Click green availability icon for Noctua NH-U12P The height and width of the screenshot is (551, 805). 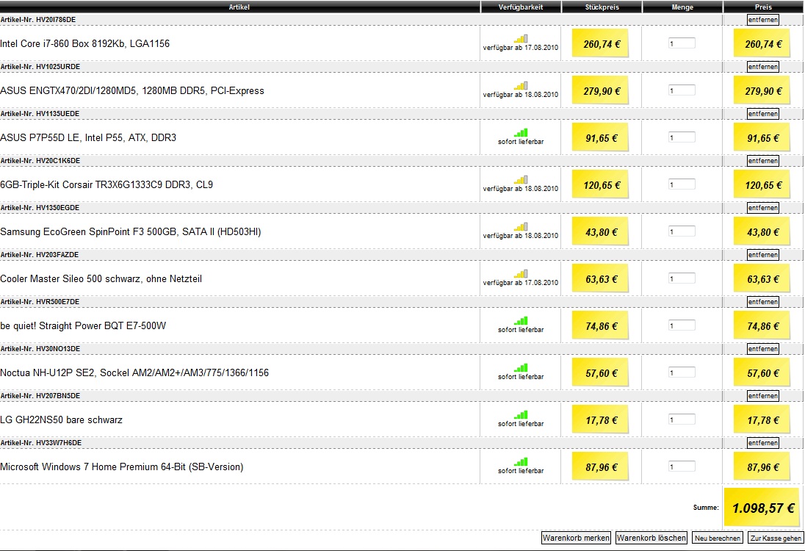coord(521,367)
